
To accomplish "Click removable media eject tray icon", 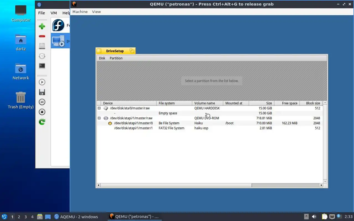I will coord(306,217).
